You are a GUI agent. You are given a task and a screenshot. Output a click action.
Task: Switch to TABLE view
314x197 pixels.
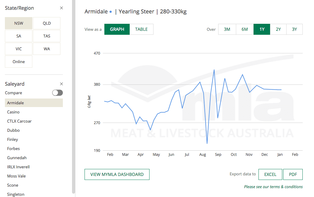141,29
